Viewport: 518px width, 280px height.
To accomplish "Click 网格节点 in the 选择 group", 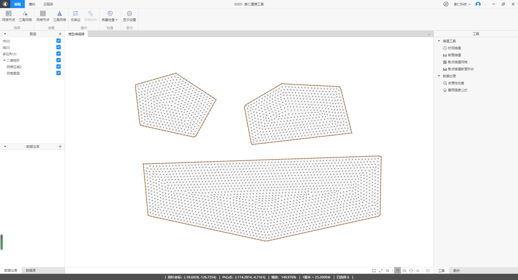I will click(9, 16).
